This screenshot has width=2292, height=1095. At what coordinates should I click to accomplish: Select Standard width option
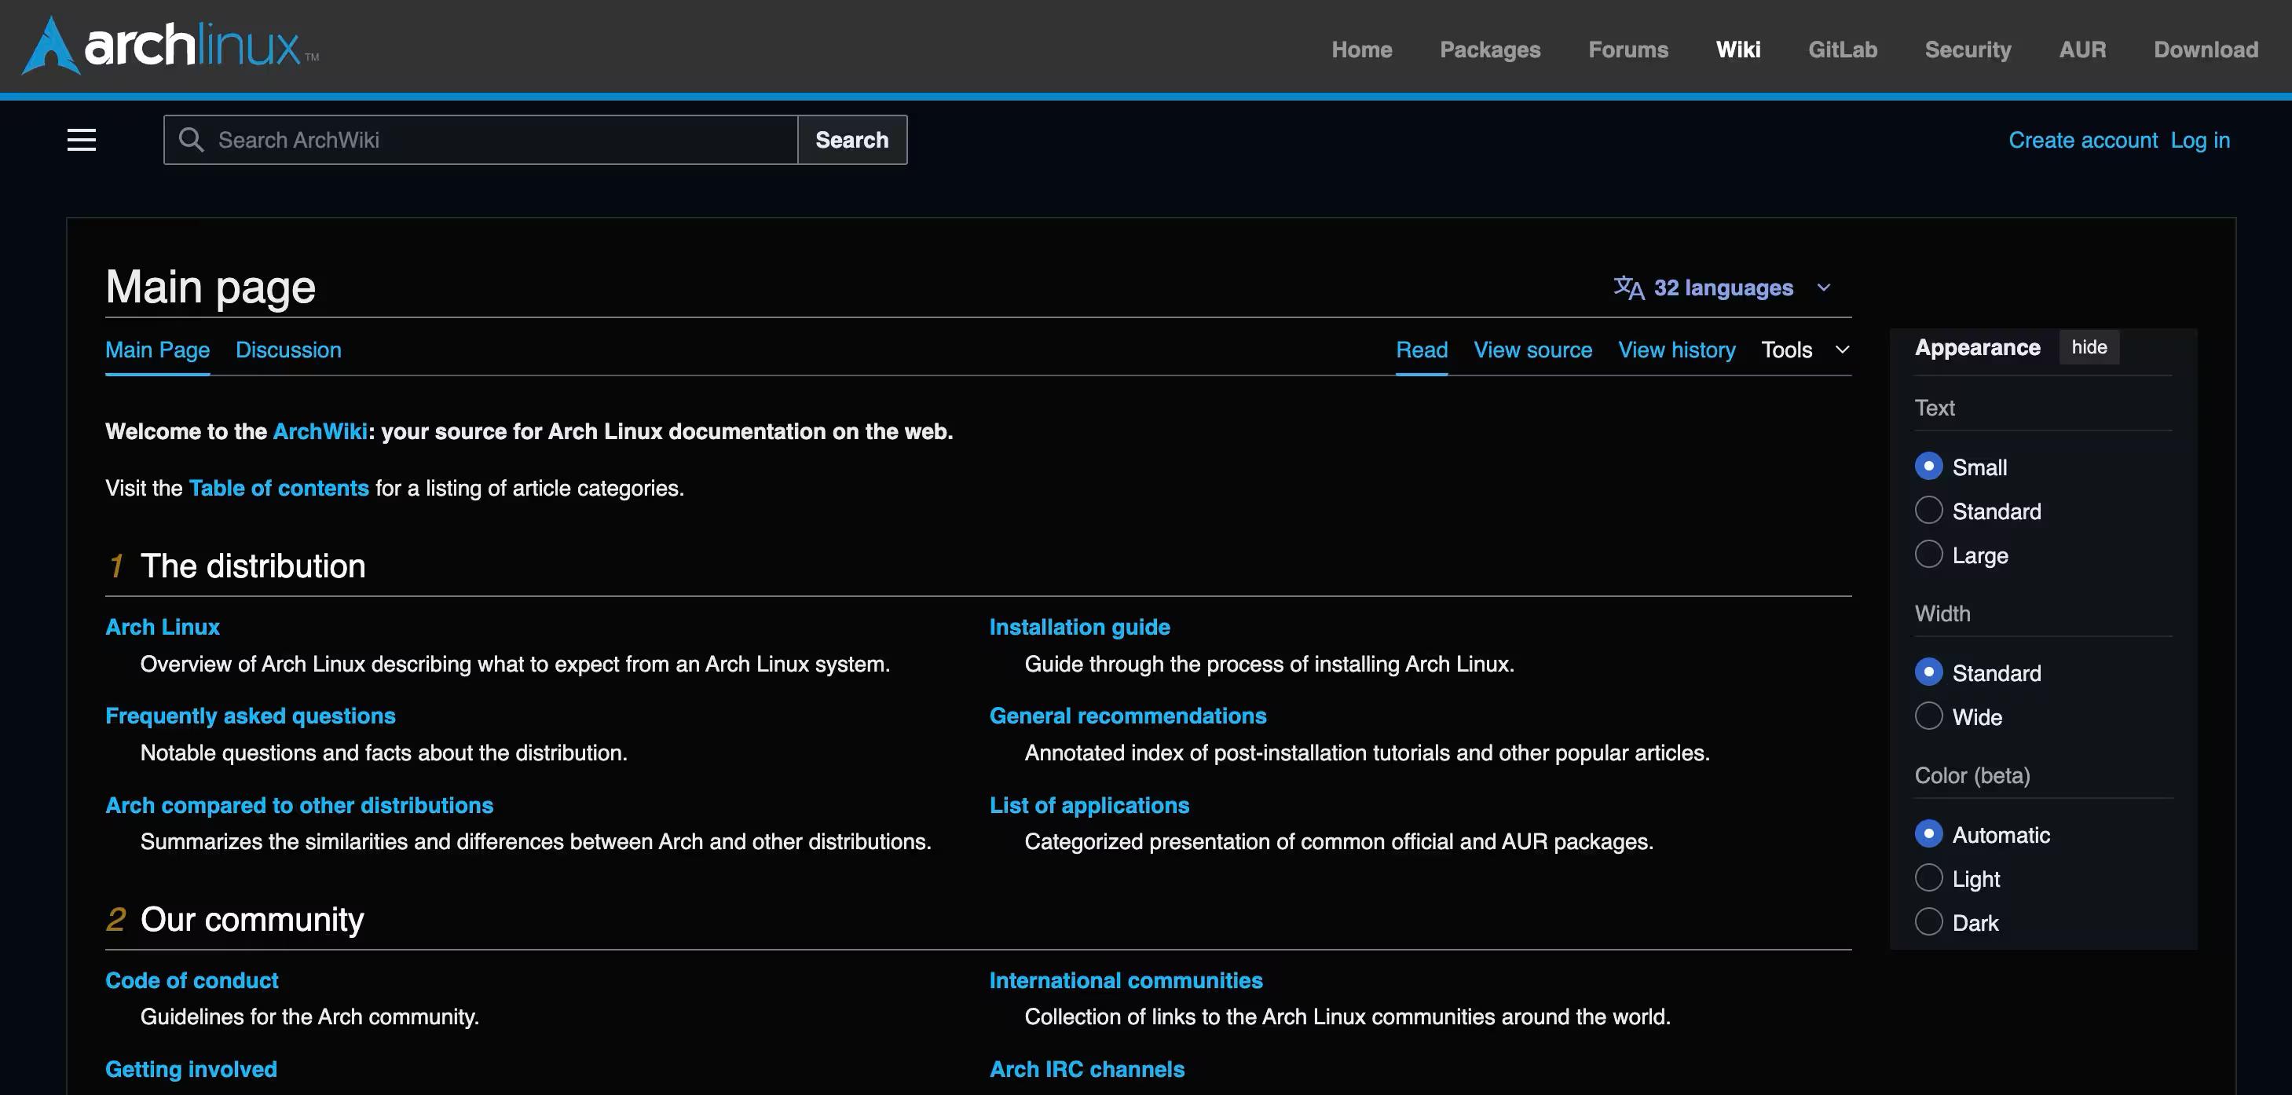click(x=1928, y=672)
